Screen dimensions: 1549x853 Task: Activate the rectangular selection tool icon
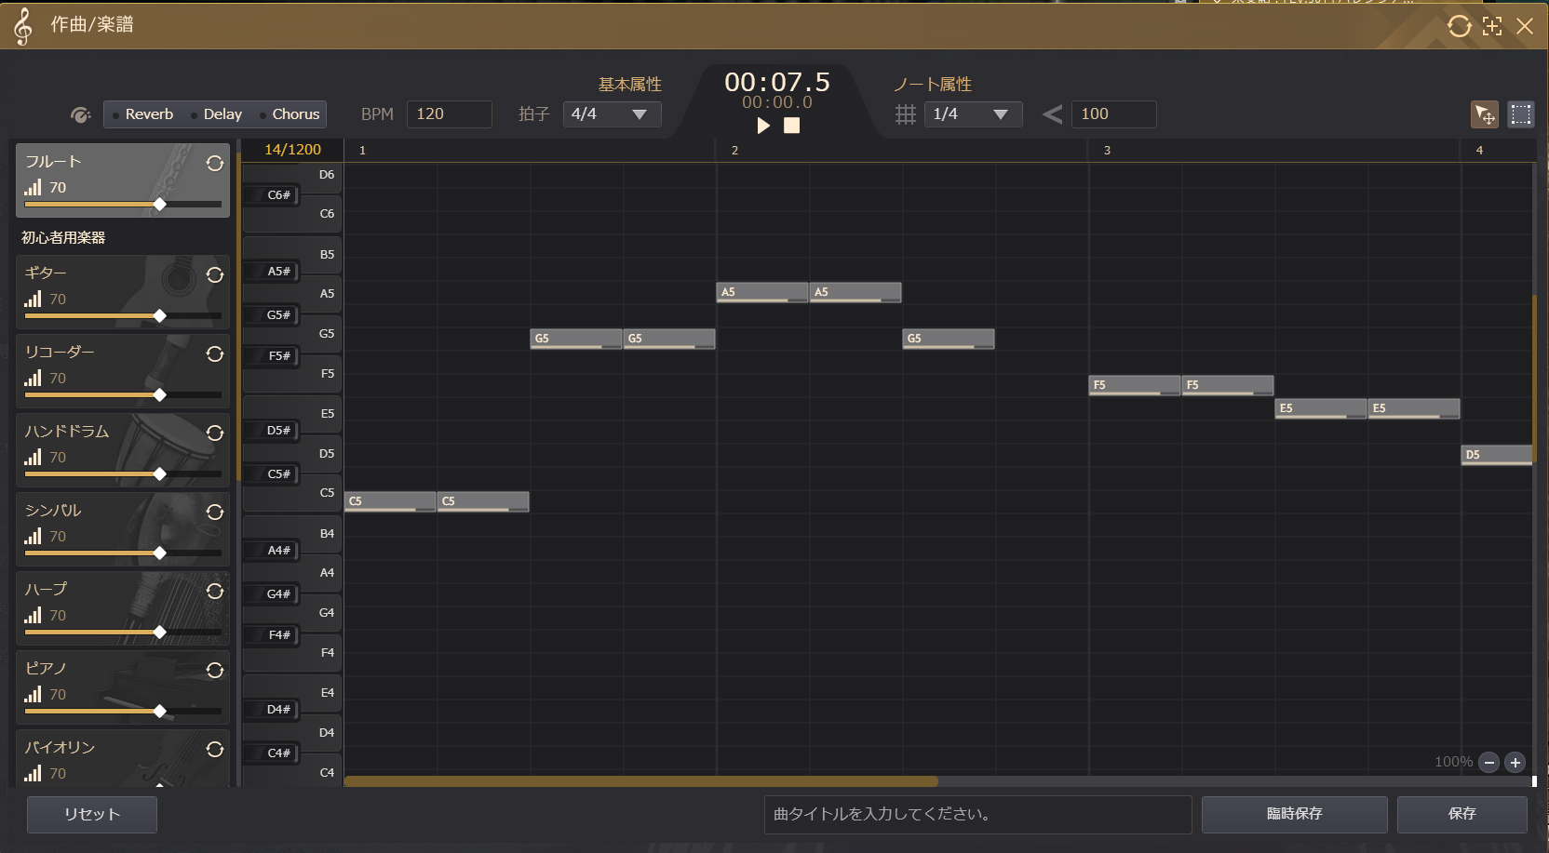pyautogui.click(x=1521, y=114)
